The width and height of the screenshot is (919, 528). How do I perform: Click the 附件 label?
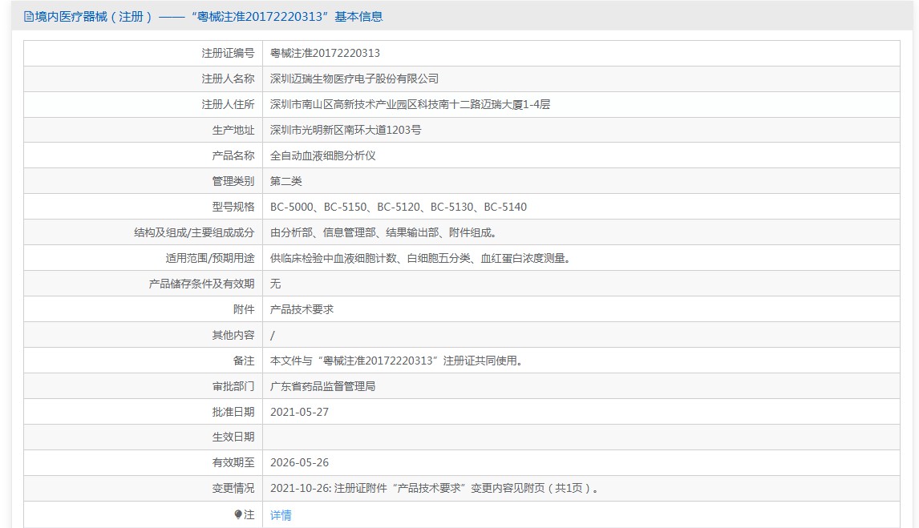244,309
